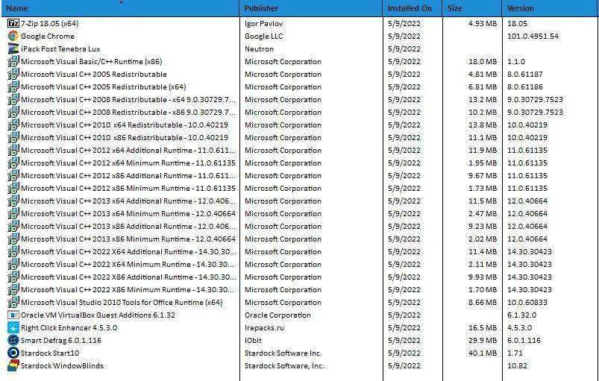The image size is (599, 381).
Task: Click the 16.5 MB size value
Action: 483,327
